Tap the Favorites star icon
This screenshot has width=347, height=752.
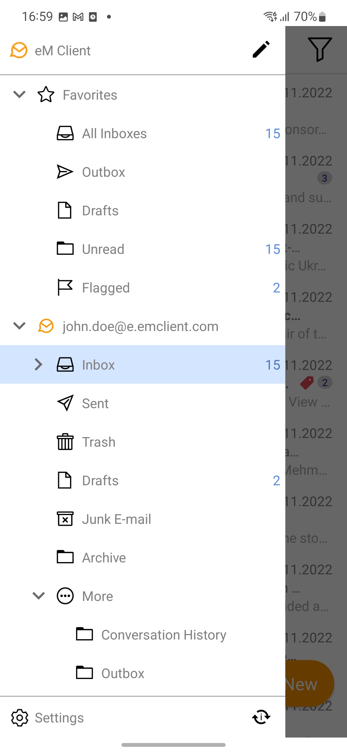click(46, 94)
